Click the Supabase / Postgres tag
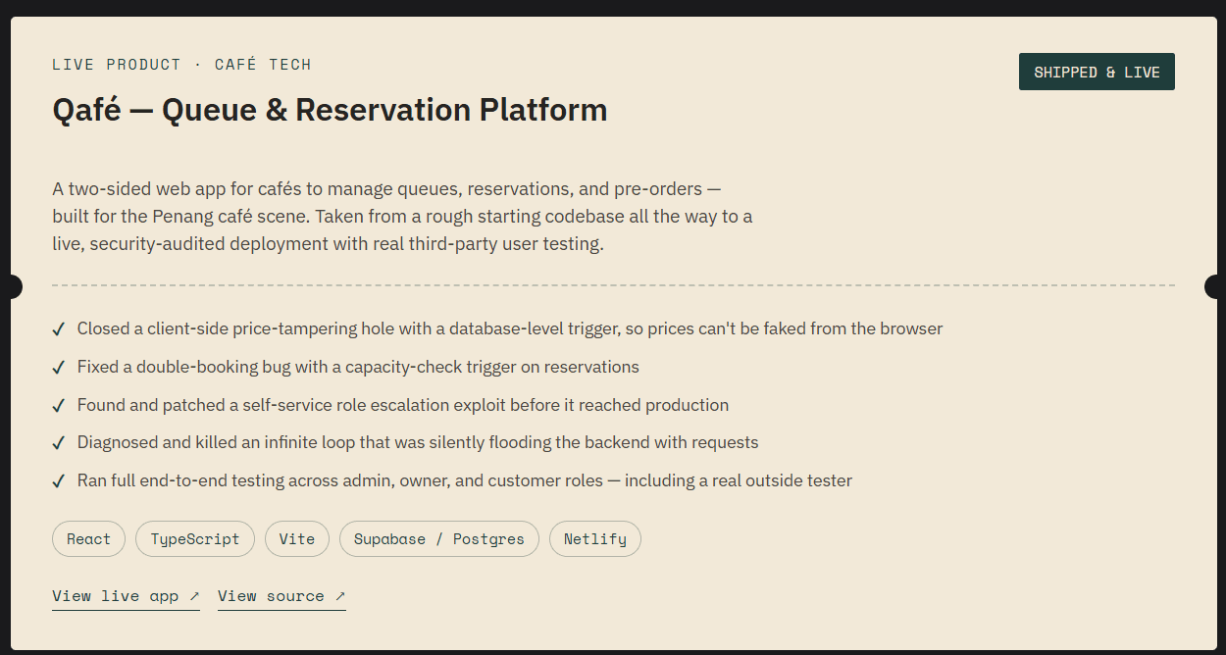 (439, 538)
